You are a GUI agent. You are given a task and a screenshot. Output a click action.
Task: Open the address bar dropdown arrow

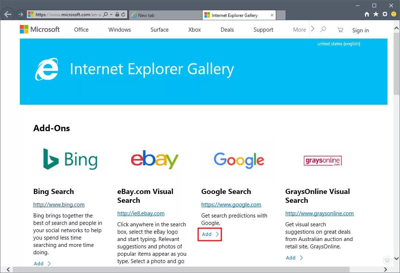coord(111,15)
